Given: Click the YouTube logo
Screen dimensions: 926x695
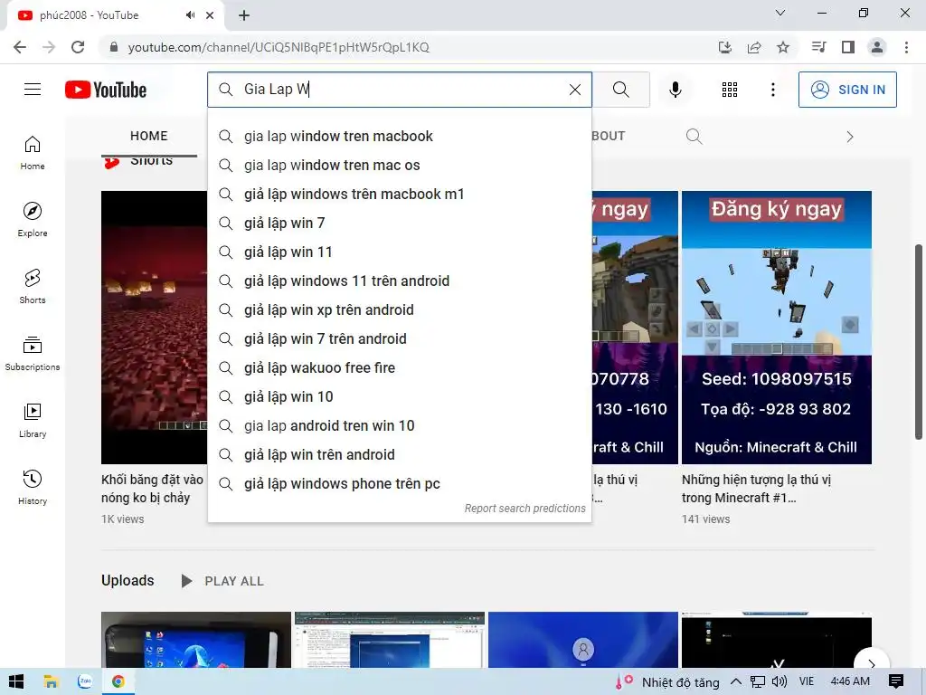Looking at the screenshot, I should point(106,90).
